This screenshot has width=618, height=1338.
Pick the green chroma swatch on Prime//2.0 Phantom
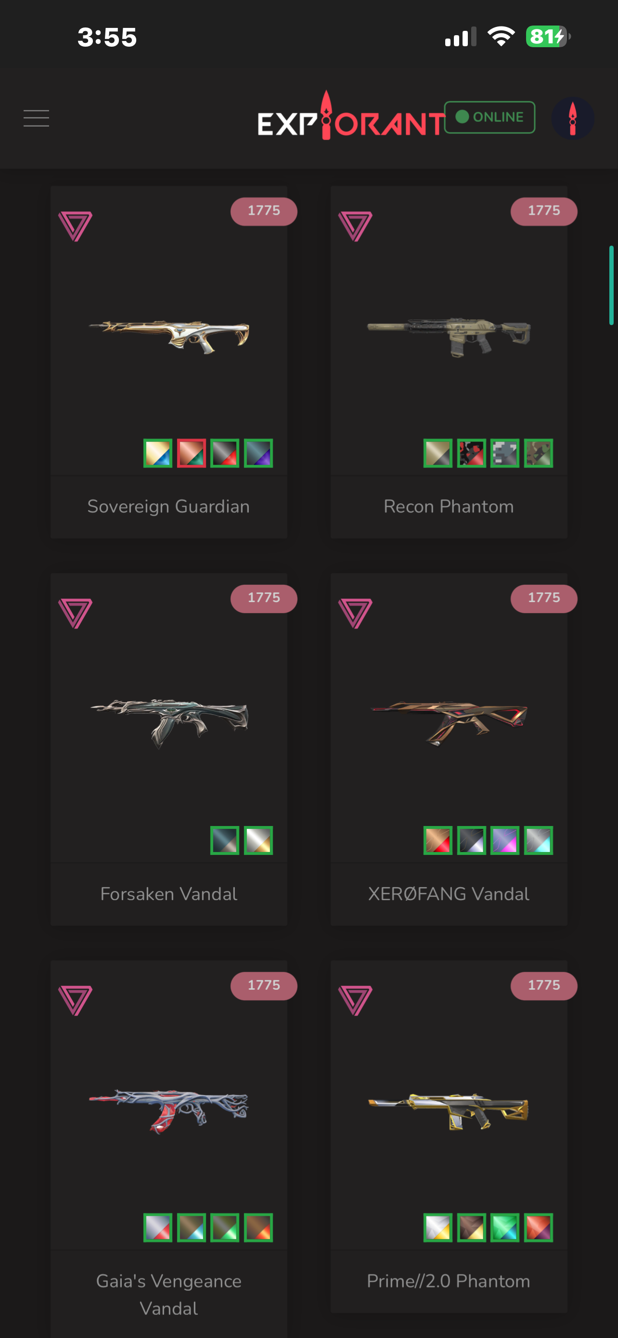[x=505, y=1228]
